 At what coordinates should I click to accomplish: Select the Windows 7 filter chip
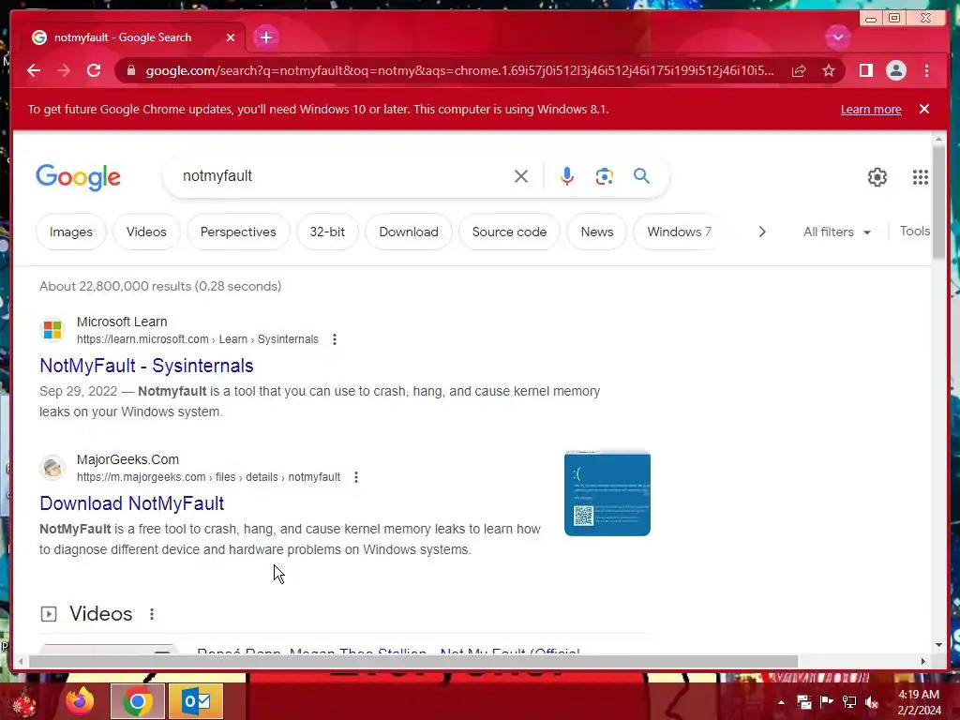677,232
